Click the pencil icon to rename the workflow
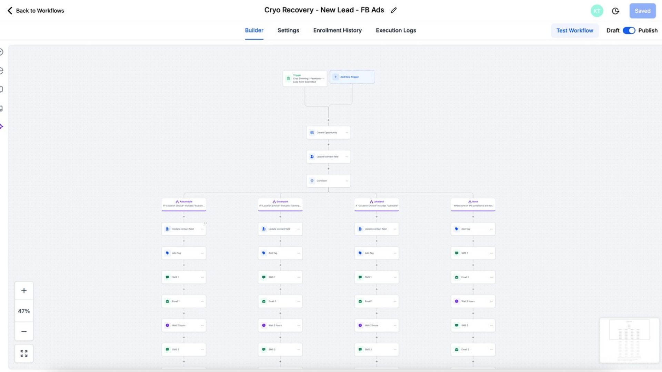This screenshot has height=372, width=662. pos(394,10)
